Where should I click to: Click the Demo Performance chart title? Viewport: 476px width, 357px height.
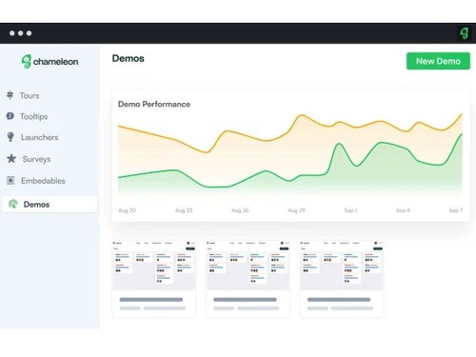(x=154, y=104)
